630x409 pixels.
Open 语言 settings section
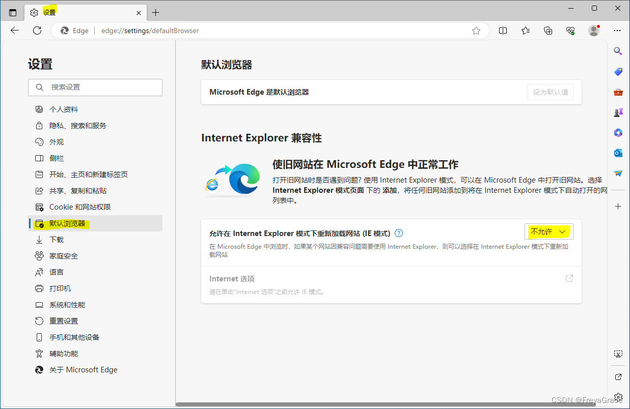[x=95, y=272]
